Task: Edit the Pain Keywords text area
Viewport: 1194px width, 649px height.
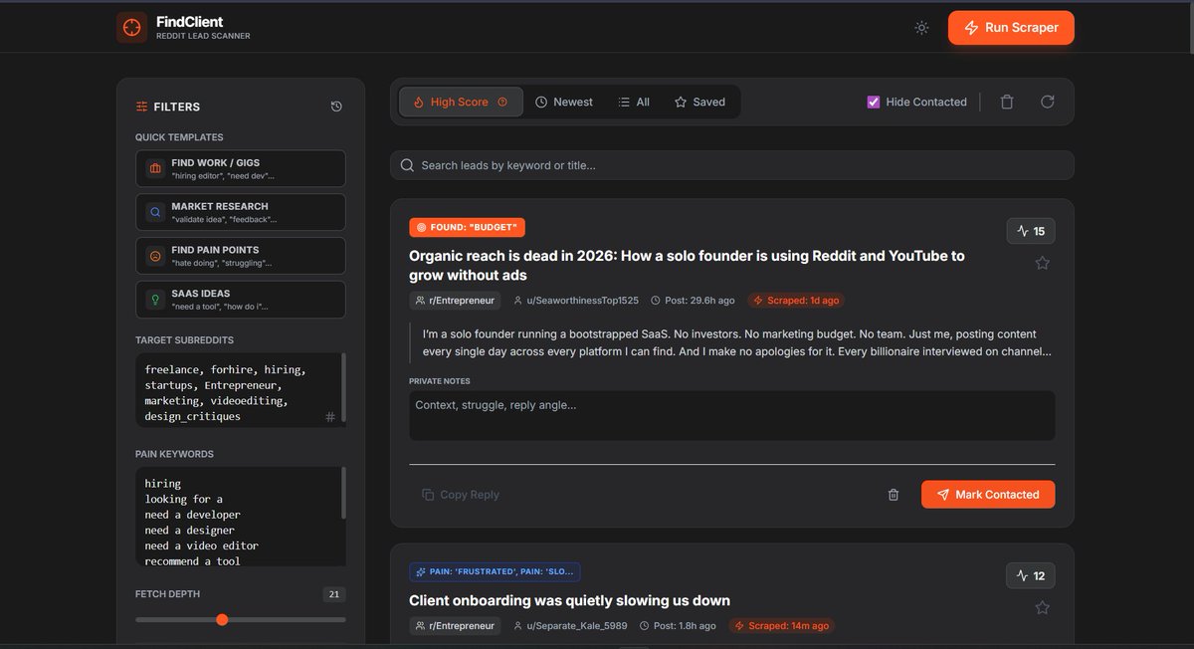Action: point(241,518)
